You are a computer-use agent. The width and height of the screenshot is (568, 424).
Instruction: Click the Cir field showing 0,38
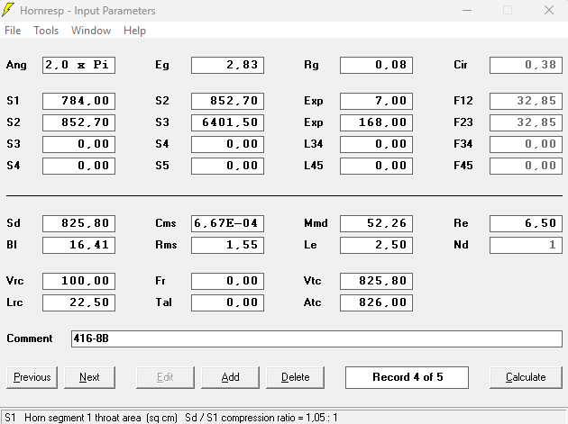pyautogui.click(x=526, y=65)
